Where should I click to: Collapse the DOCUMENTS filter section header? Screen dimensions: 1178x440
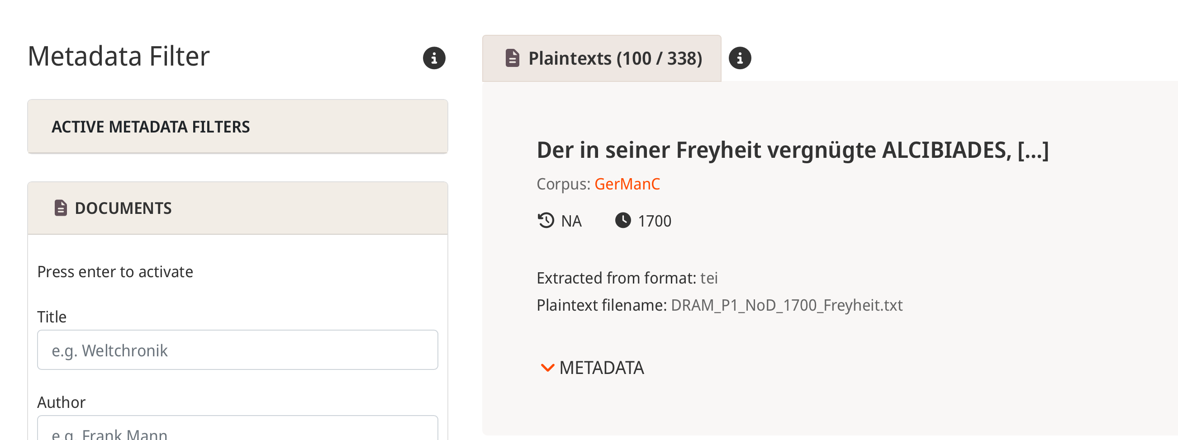(x=237, y=208)
